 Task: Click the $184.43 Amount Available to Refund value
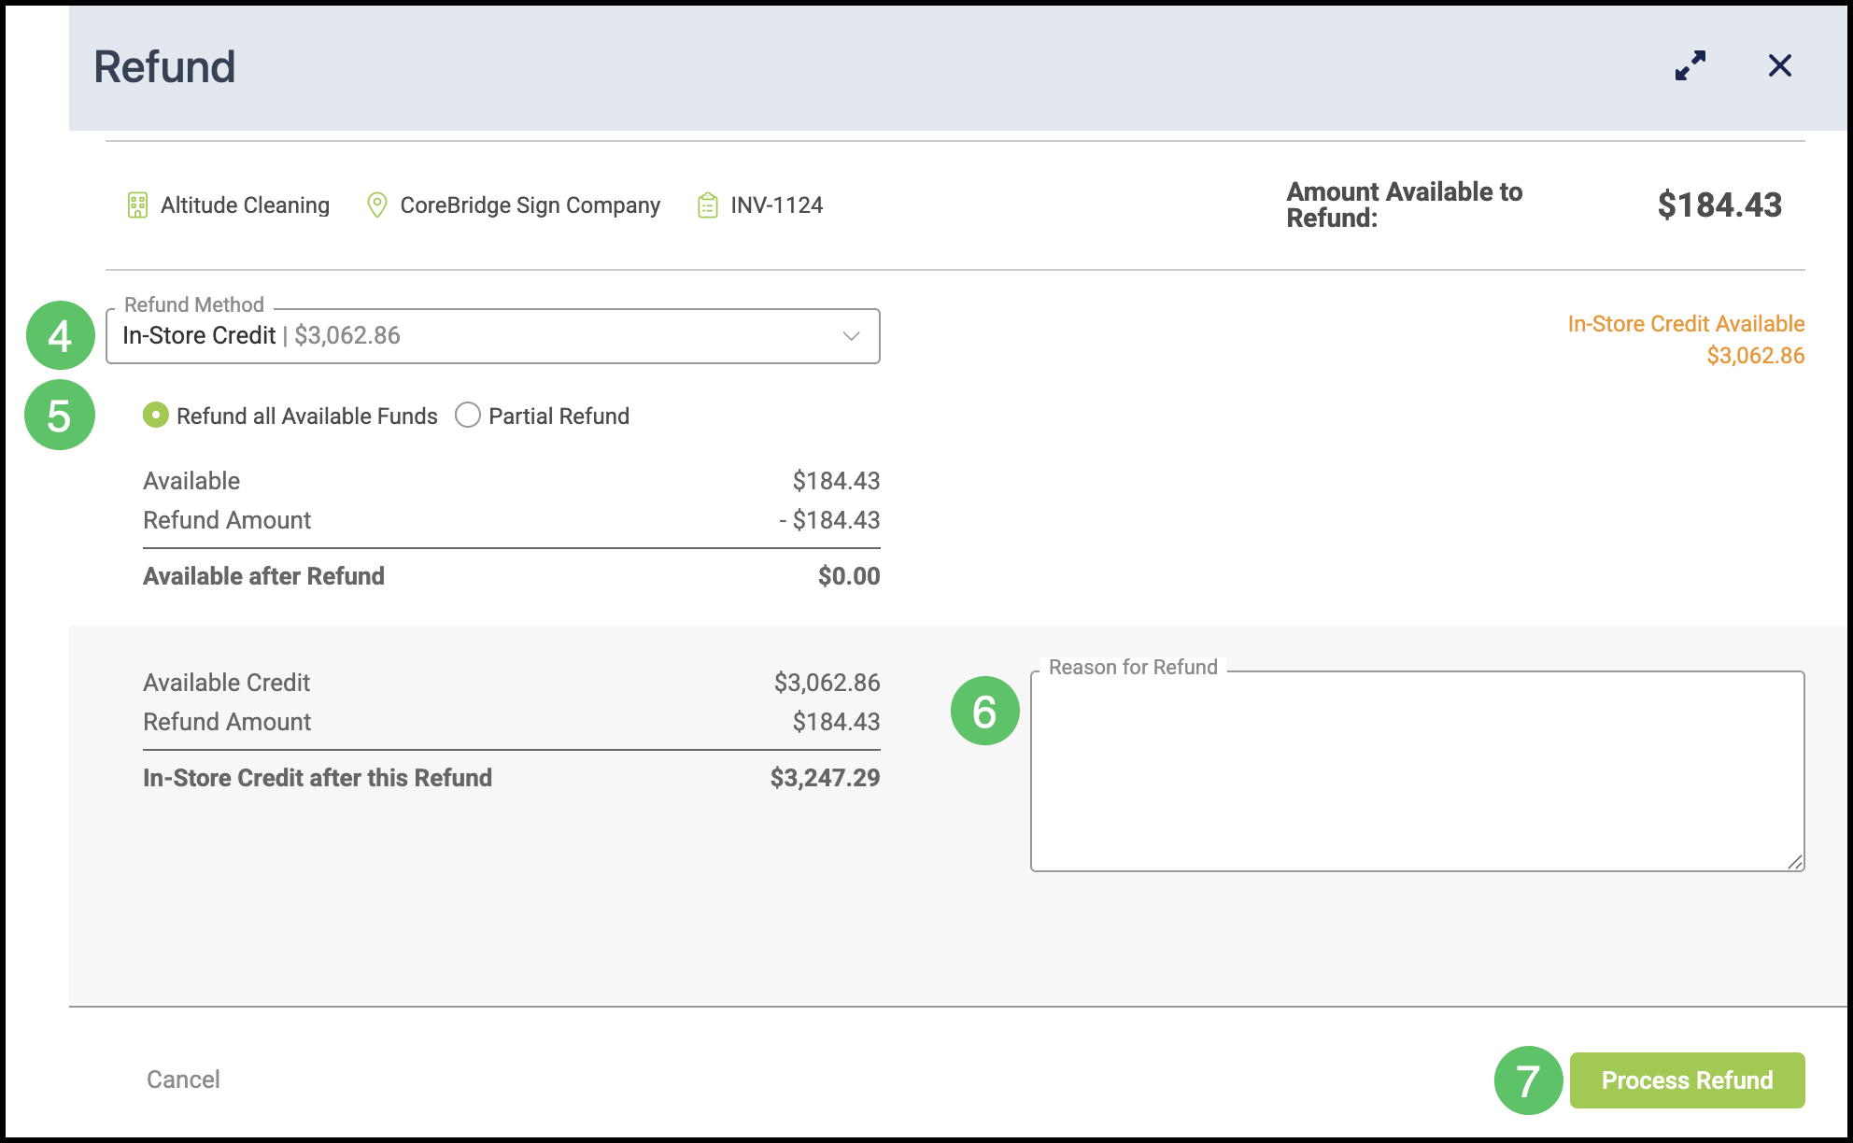pyautogui.click(x=1719, y=205)
